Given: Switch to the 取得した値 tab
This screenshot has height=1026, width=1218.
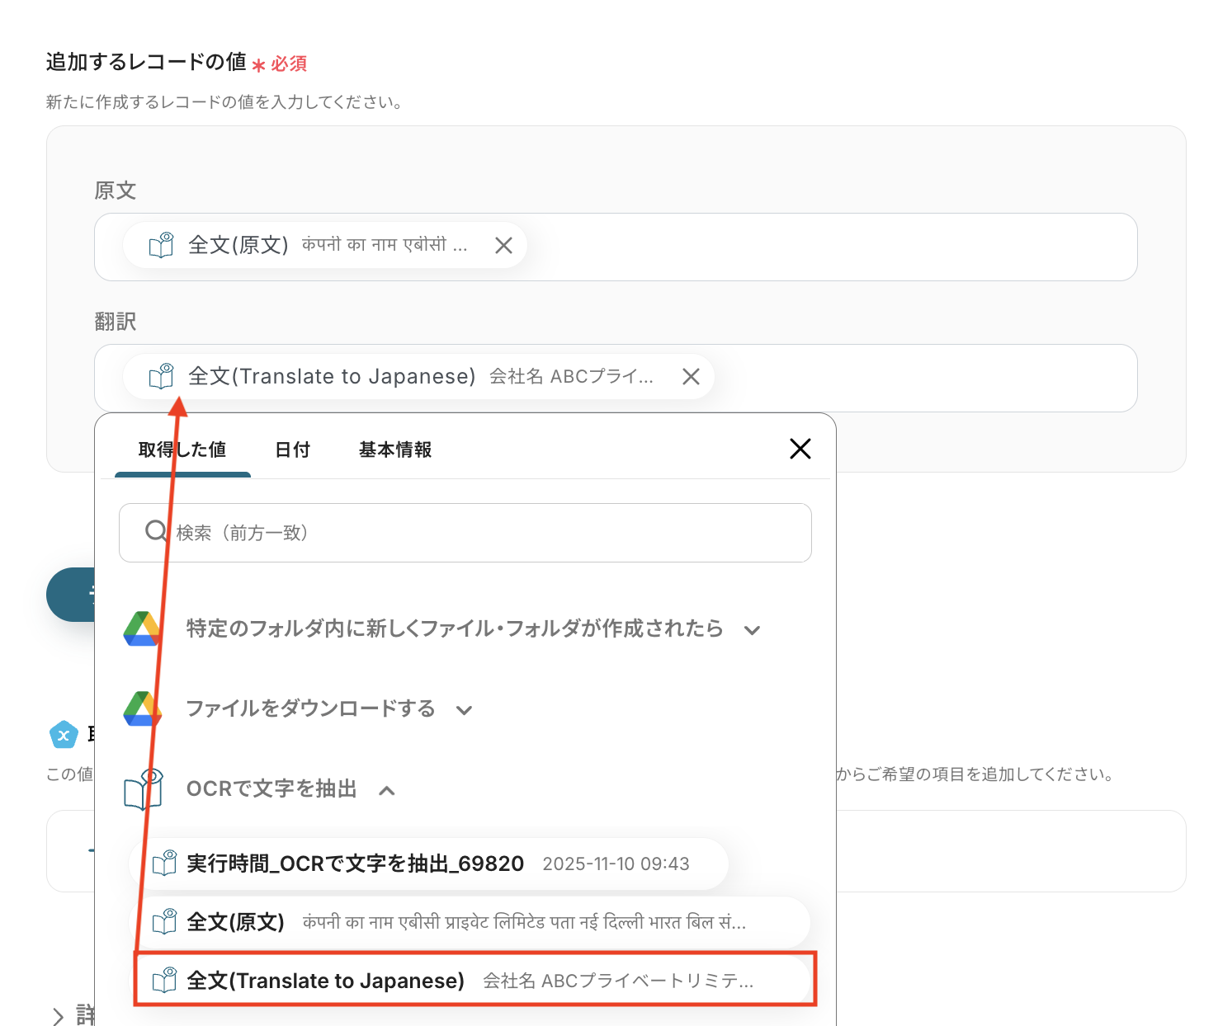Looking at the screenshot, I should pyautogui.click(x=182, y=449).
